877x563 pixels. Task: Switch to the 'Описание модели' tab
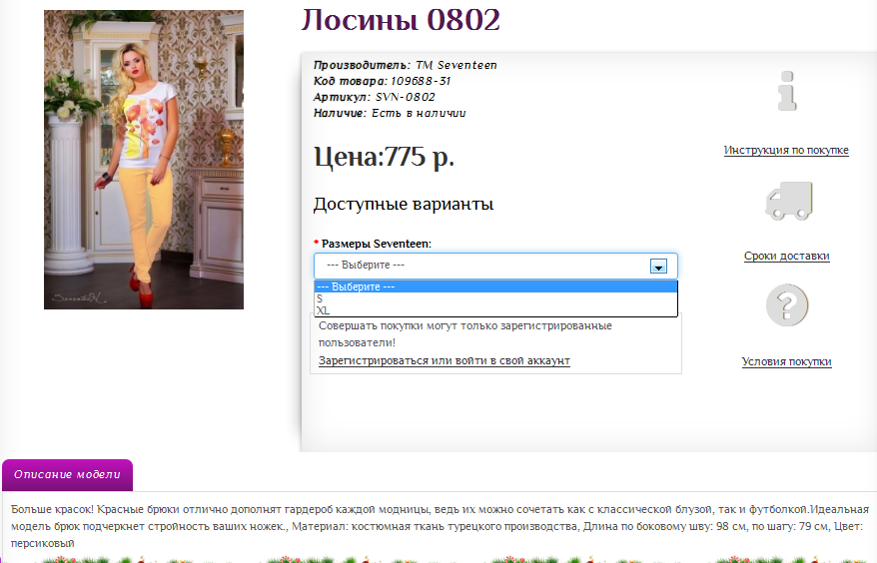[x=68, y=475]
